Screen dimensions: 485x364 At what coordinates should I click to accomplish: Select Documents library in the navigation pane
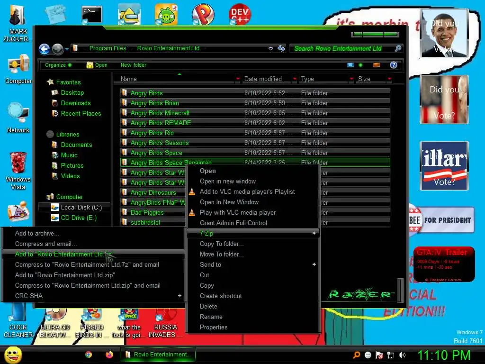click(x=72, y=145)
